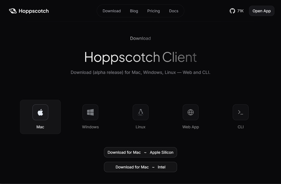Download Hoppscotch for Mac Apple Silicon
Viewport: 281px width, 184px height.
(140, 152)
